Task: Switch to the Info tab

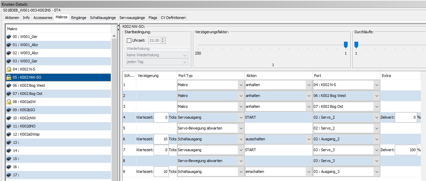Action: pos(26,18)
